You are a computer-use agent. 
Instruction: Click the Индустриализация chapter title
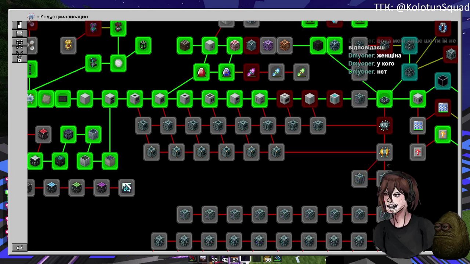coord(64,16)
